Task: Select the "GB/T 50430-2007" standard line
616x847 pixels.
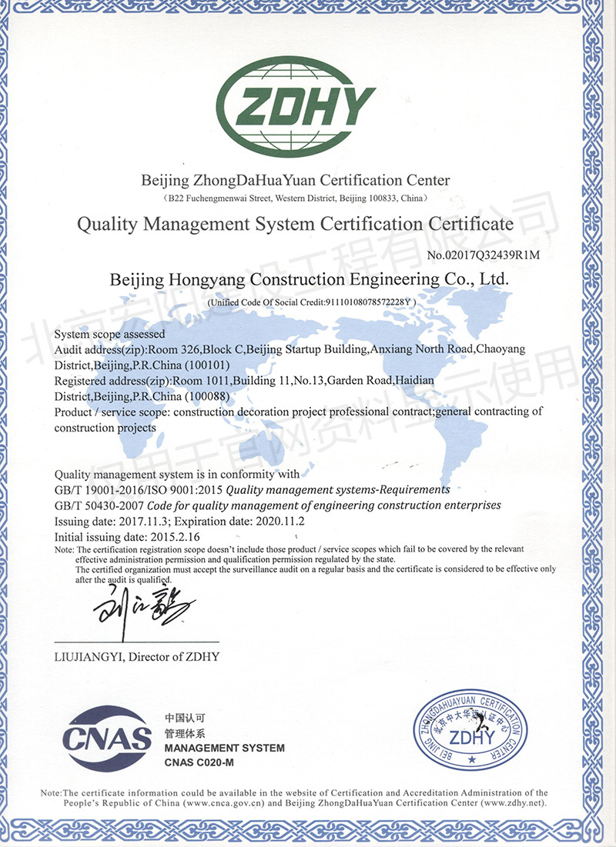Action: (277, 506)
